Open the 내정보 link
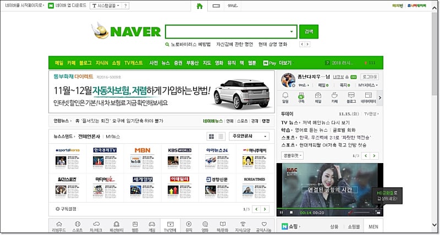Screen dimensions: 440x235 click(338, 77)
